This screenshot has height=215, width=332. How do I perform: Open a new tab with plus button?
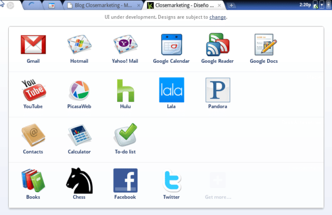click(231, 5)
